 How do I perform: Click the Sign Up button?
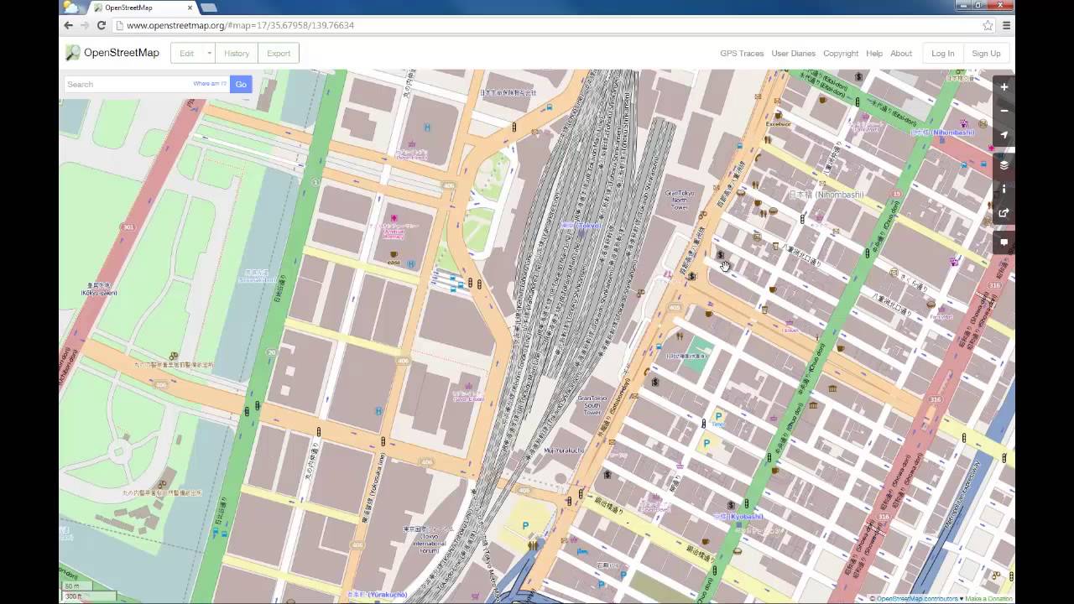(986, 54)
